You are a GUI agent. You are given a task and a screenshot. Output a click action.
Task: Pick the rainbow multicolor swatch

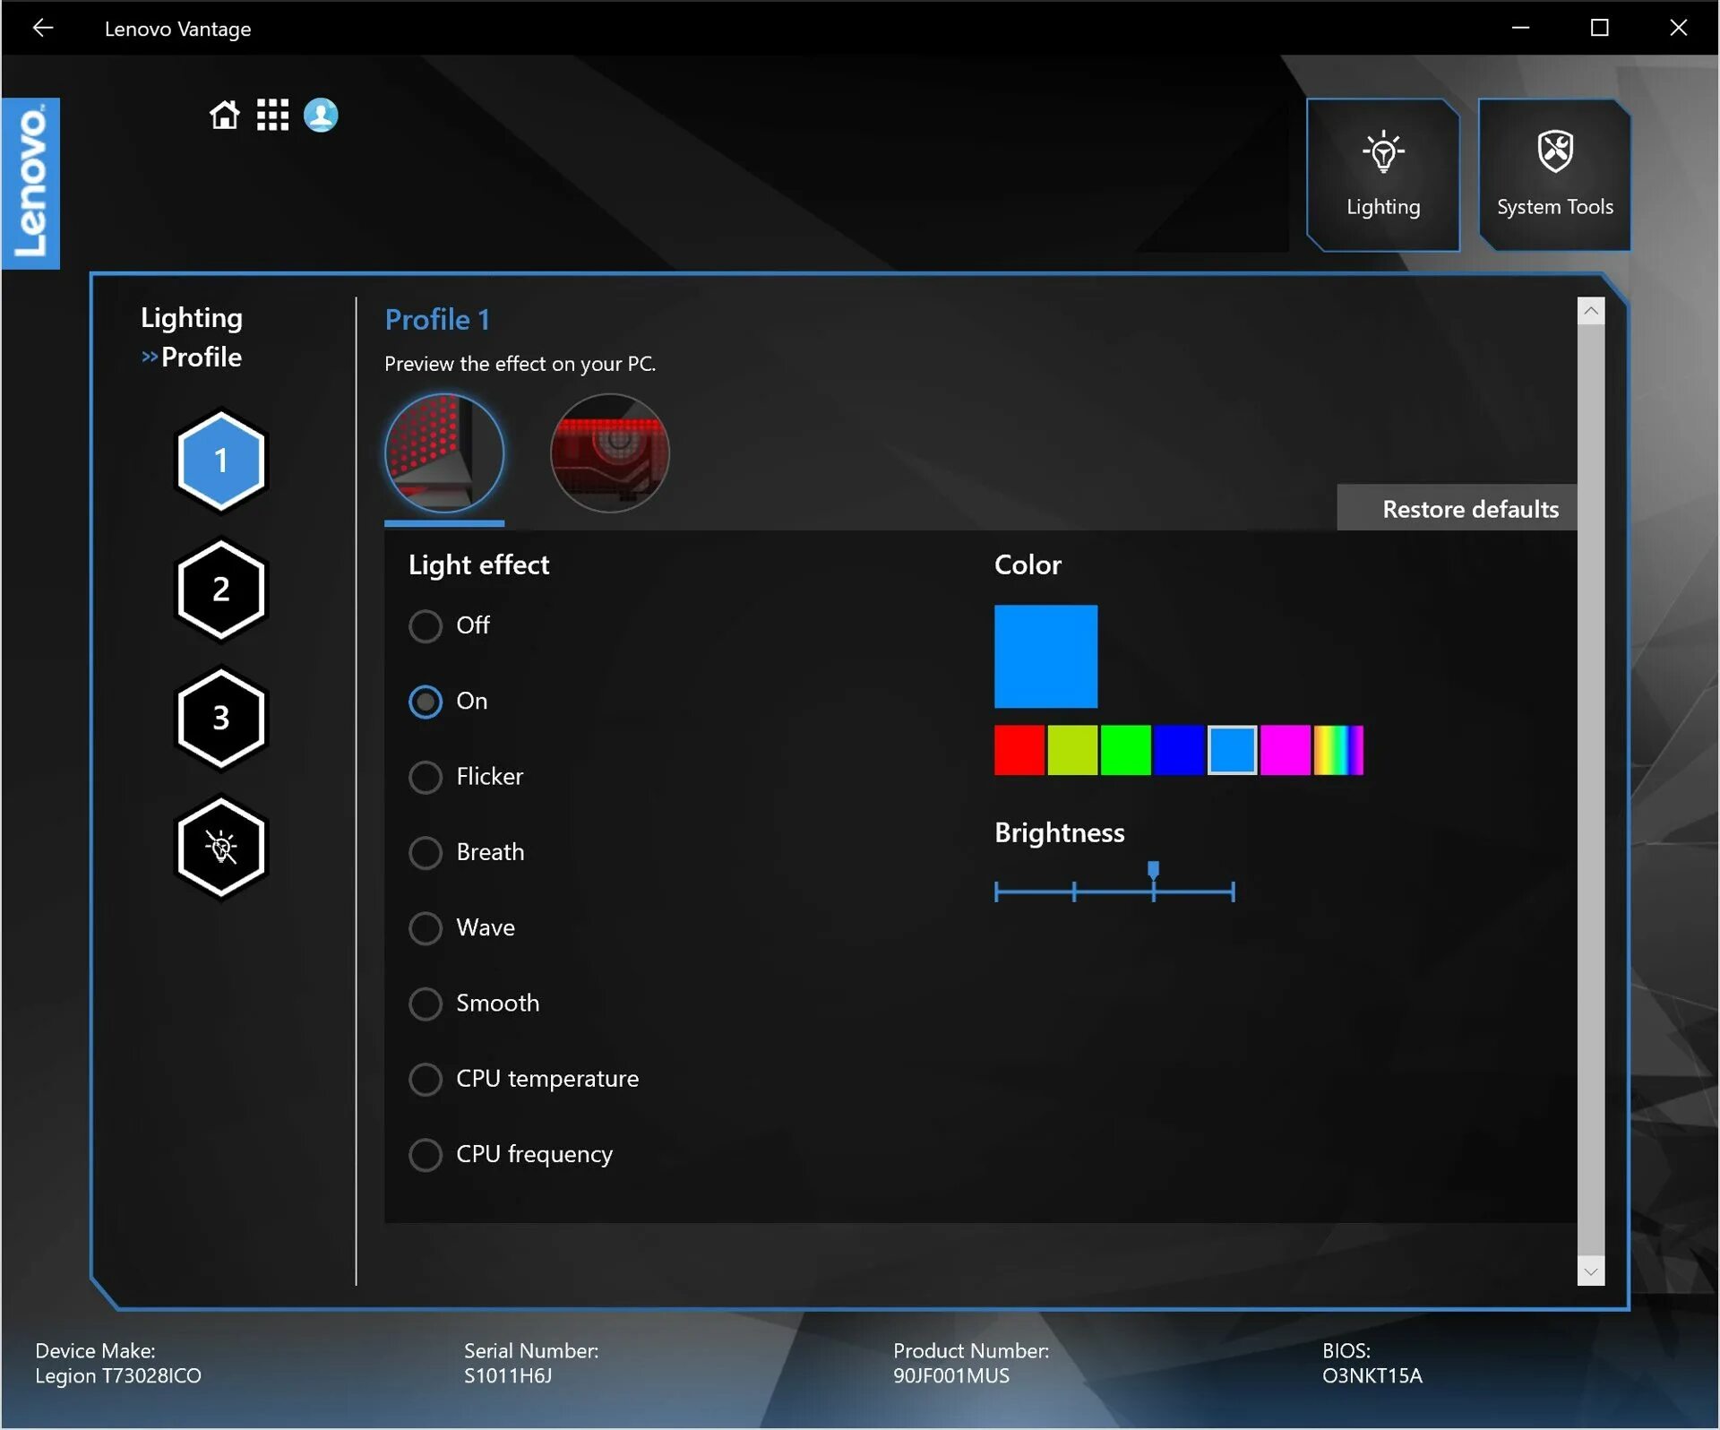point(1338,751)
